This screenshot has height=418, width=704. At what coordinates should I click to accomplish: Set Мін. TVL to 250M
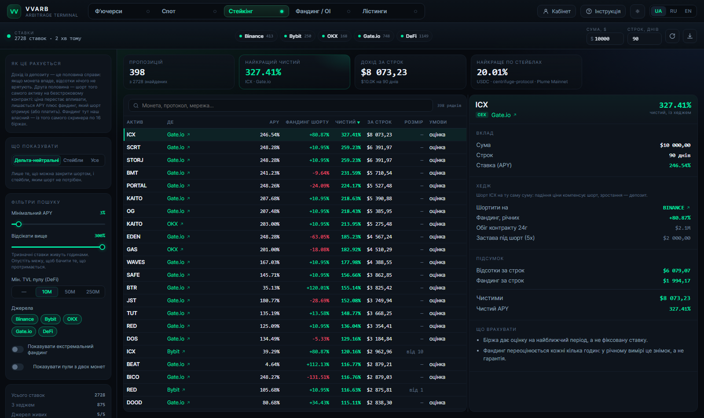(93, 292)
